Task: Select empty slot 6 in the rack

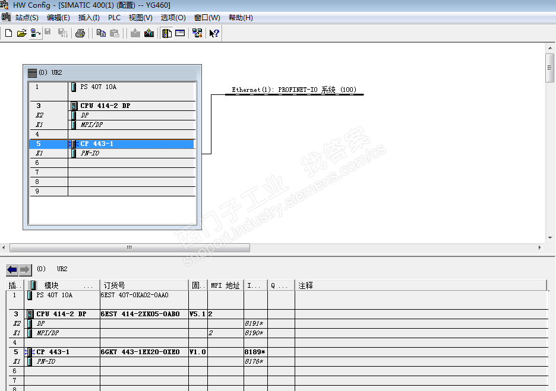Action: pos(112,163)
